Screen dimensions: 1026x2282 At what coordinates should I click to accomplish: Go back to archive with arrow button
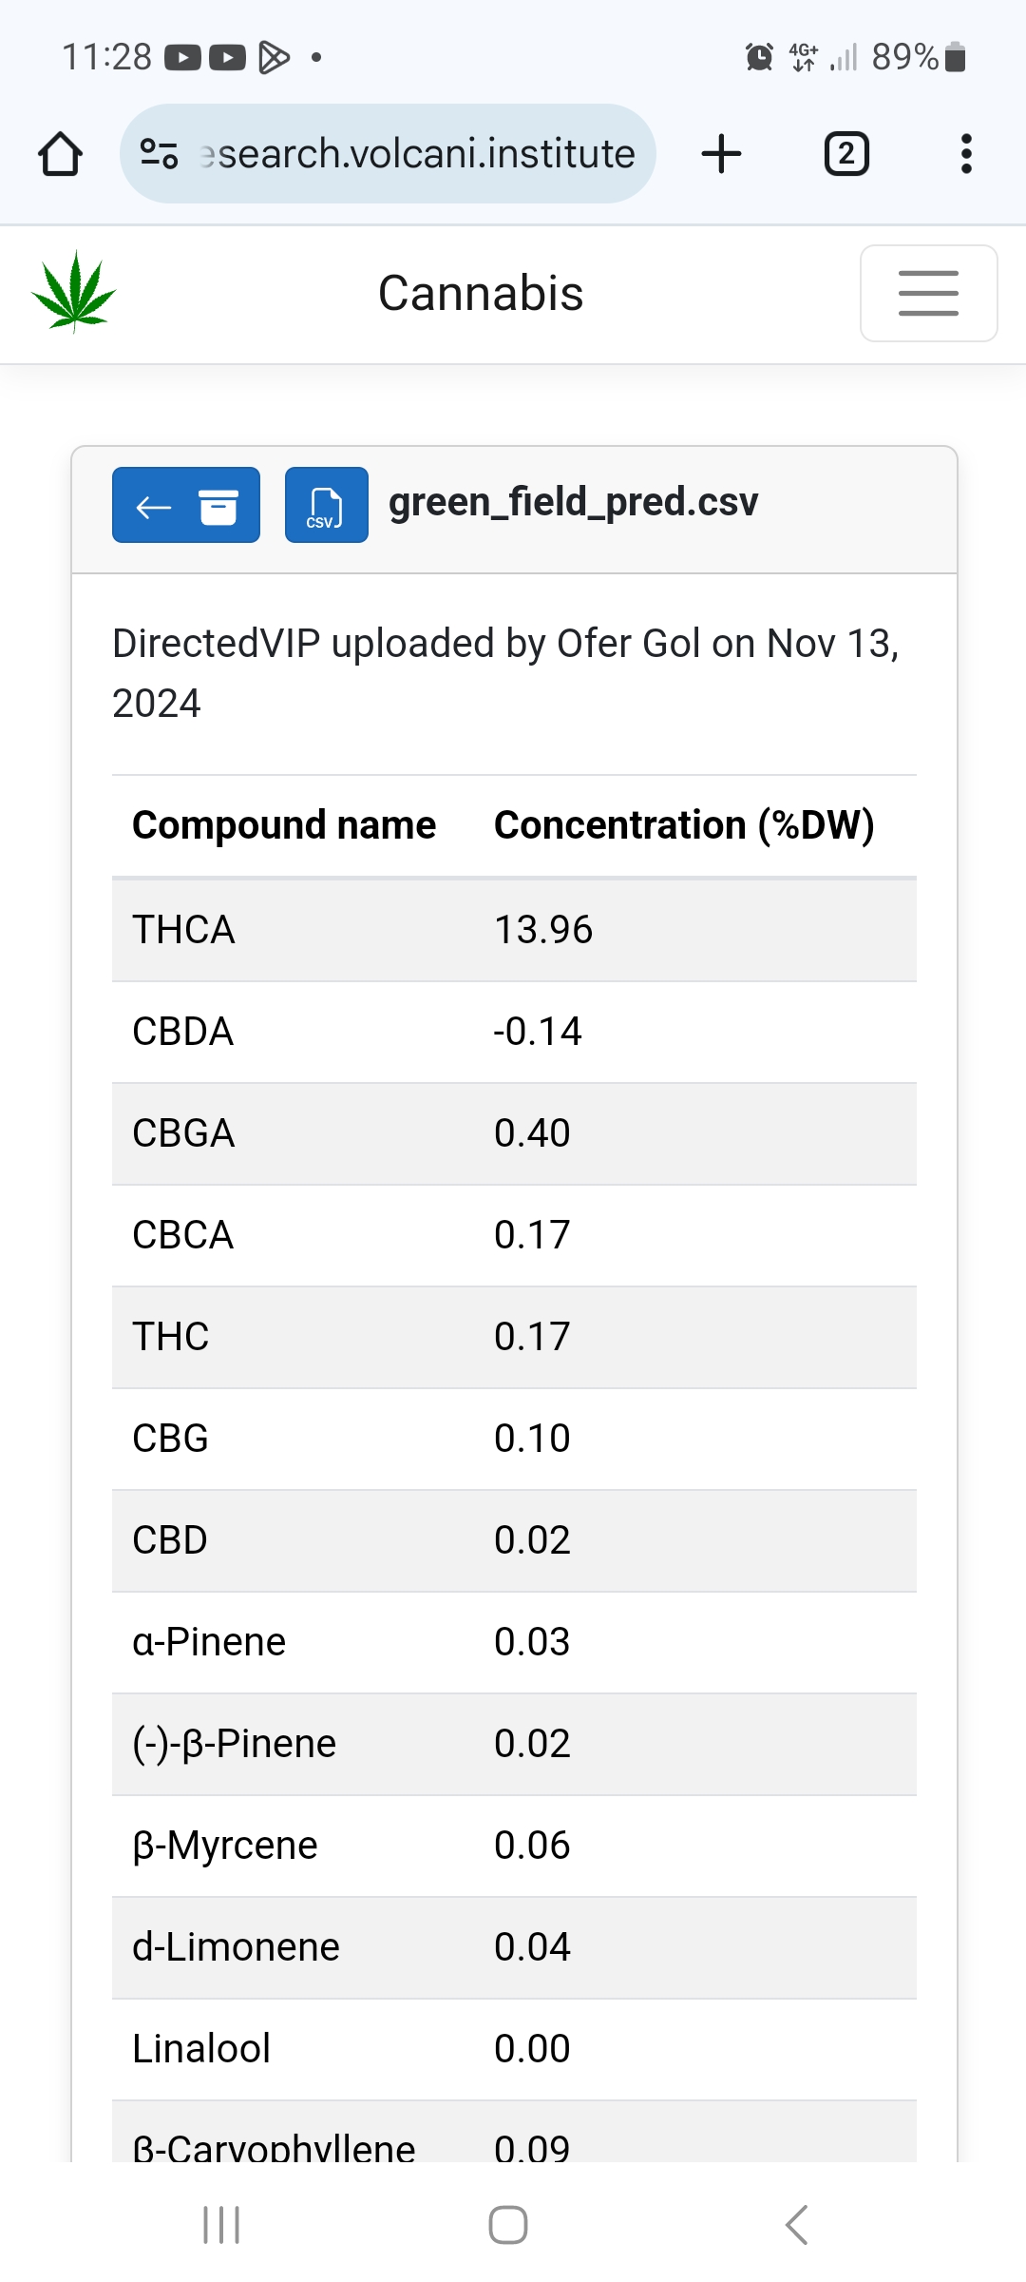tap(186, 505)
